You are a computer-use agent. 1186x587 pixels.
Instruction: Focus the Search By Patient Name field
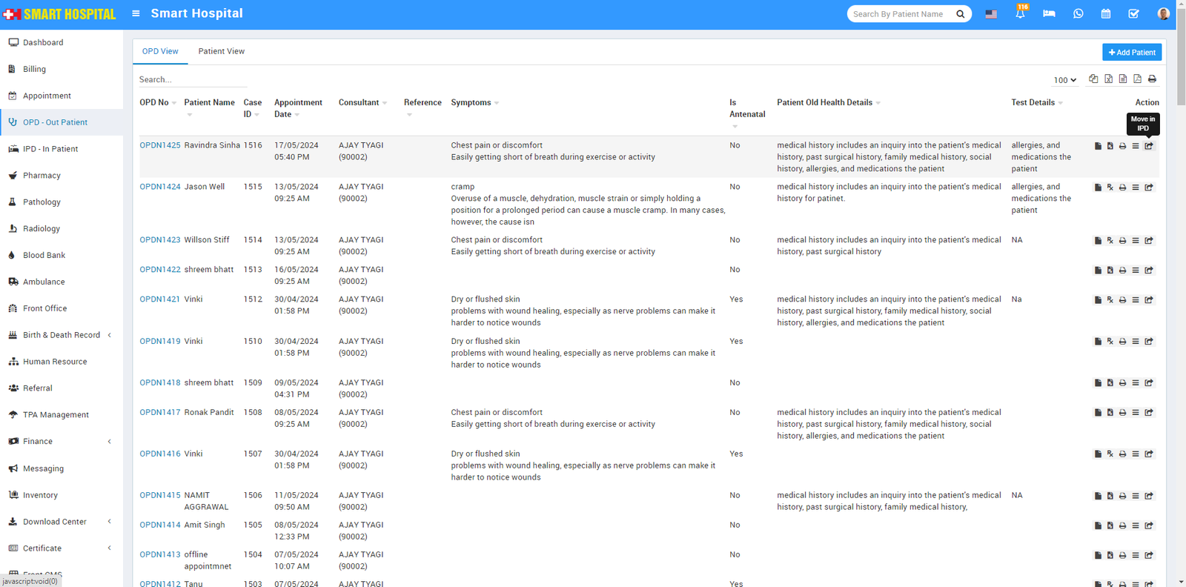tap(901, 14)
